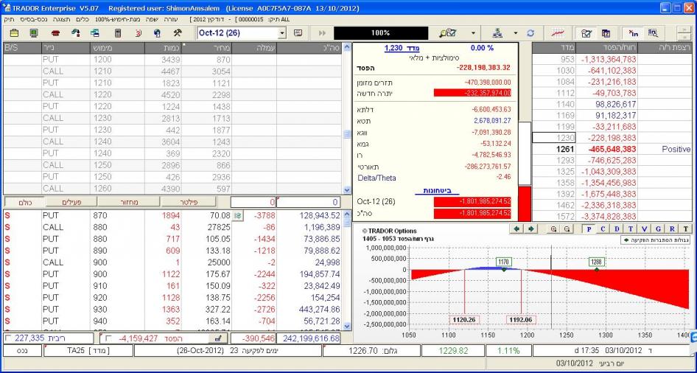Image resolution: width=697 pixels, height=373 pixels.
Task: Click the red line chart toolbar icon
Action: pos(558,33)
